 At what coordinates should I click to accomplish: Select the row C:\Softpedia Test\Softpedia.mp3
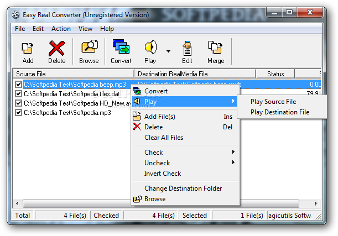click(x=67, y=113)
